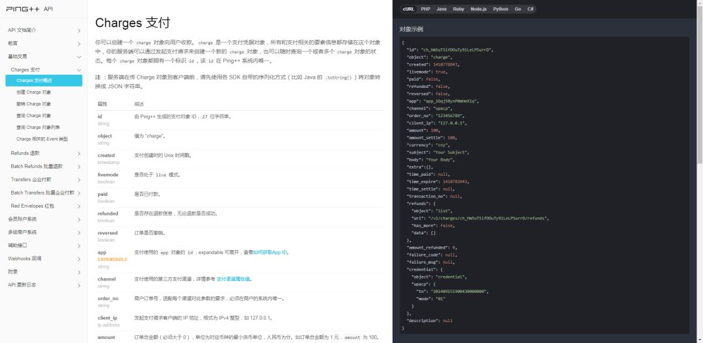Switch code sample to Go tab

[x=518, y=9]
